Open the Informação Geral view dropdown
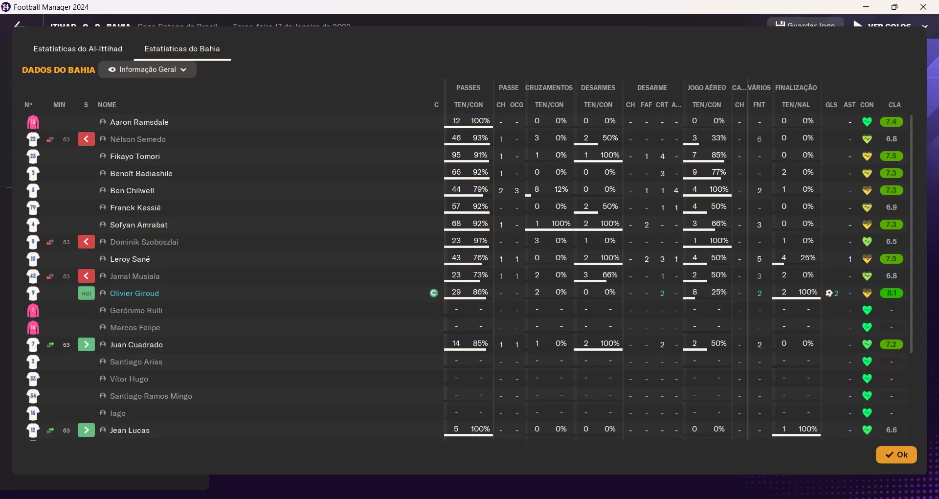Viewport: 939px width, 499px height. [x=148, y=69]
